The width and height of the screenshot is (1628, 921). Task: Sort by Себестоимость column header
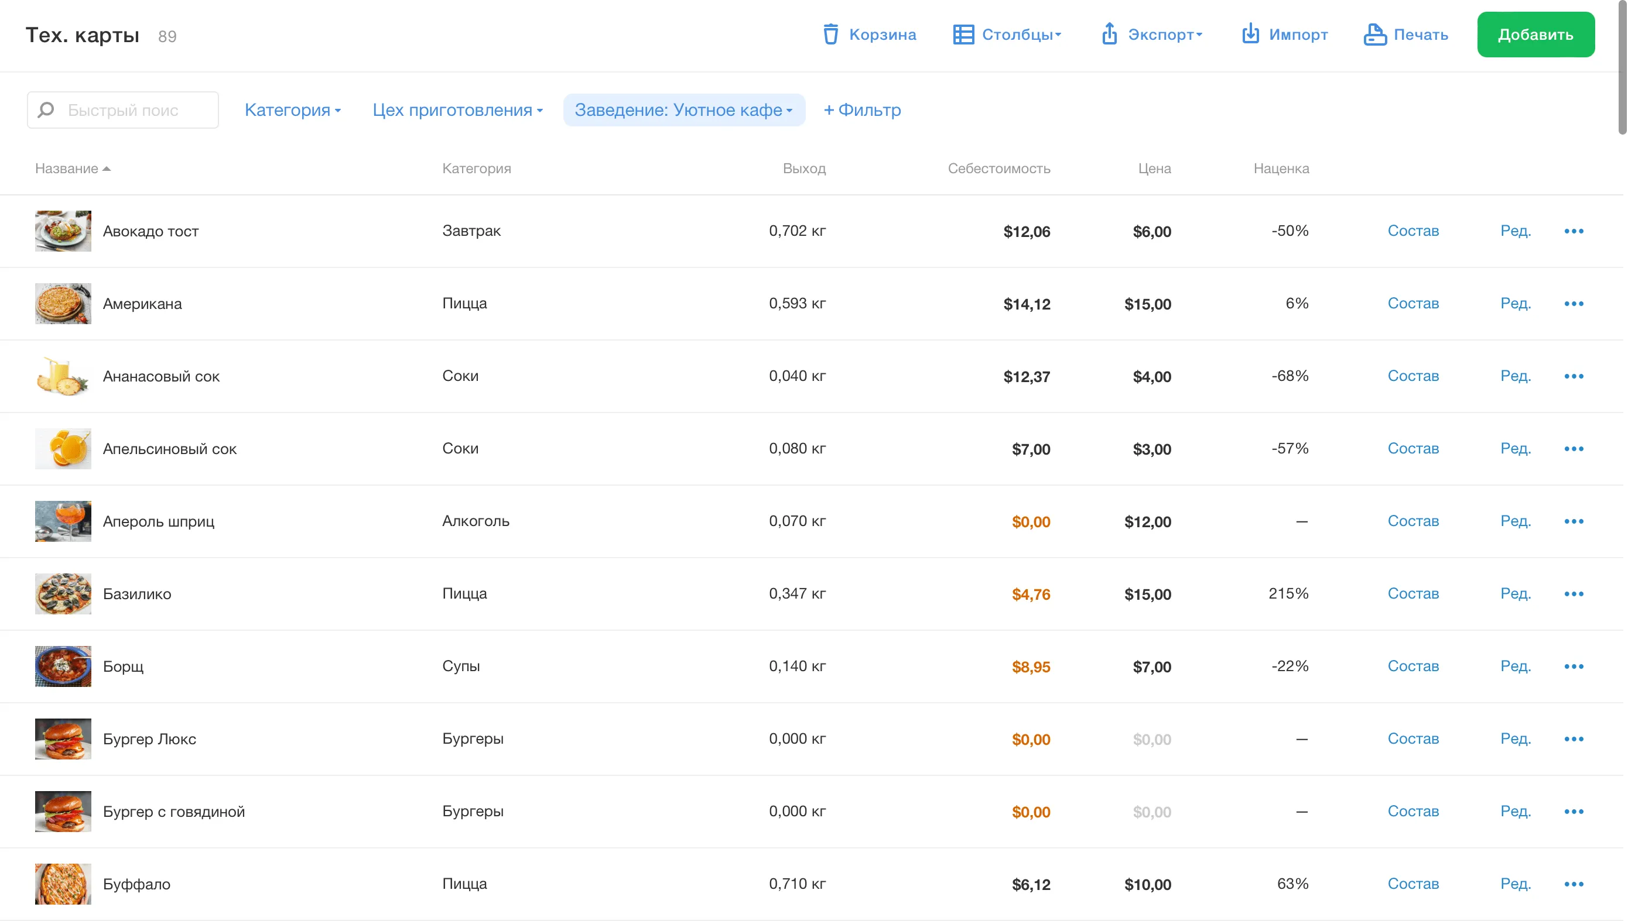[x=998, y=169]
